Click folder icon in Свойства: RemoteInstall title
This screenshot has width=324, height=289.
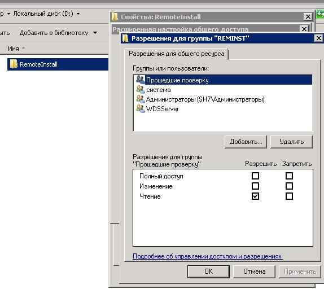[x=115, y=17]
